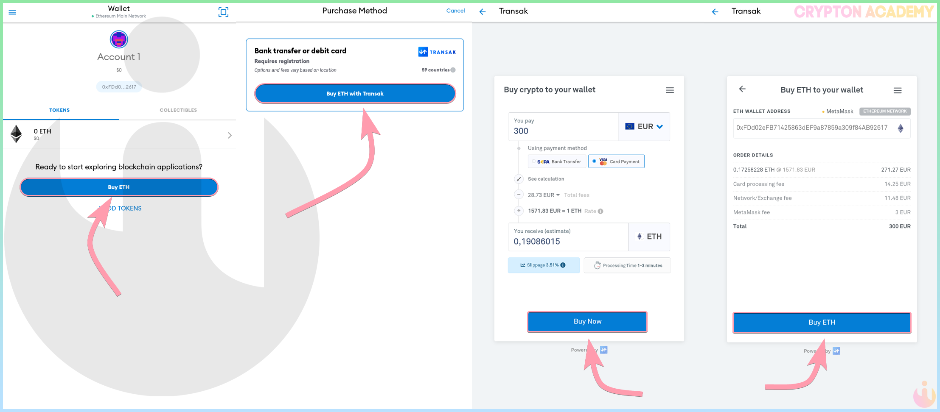
Task: Click the You receive estimate 0,19086015 field
Action: click(568, 237)
